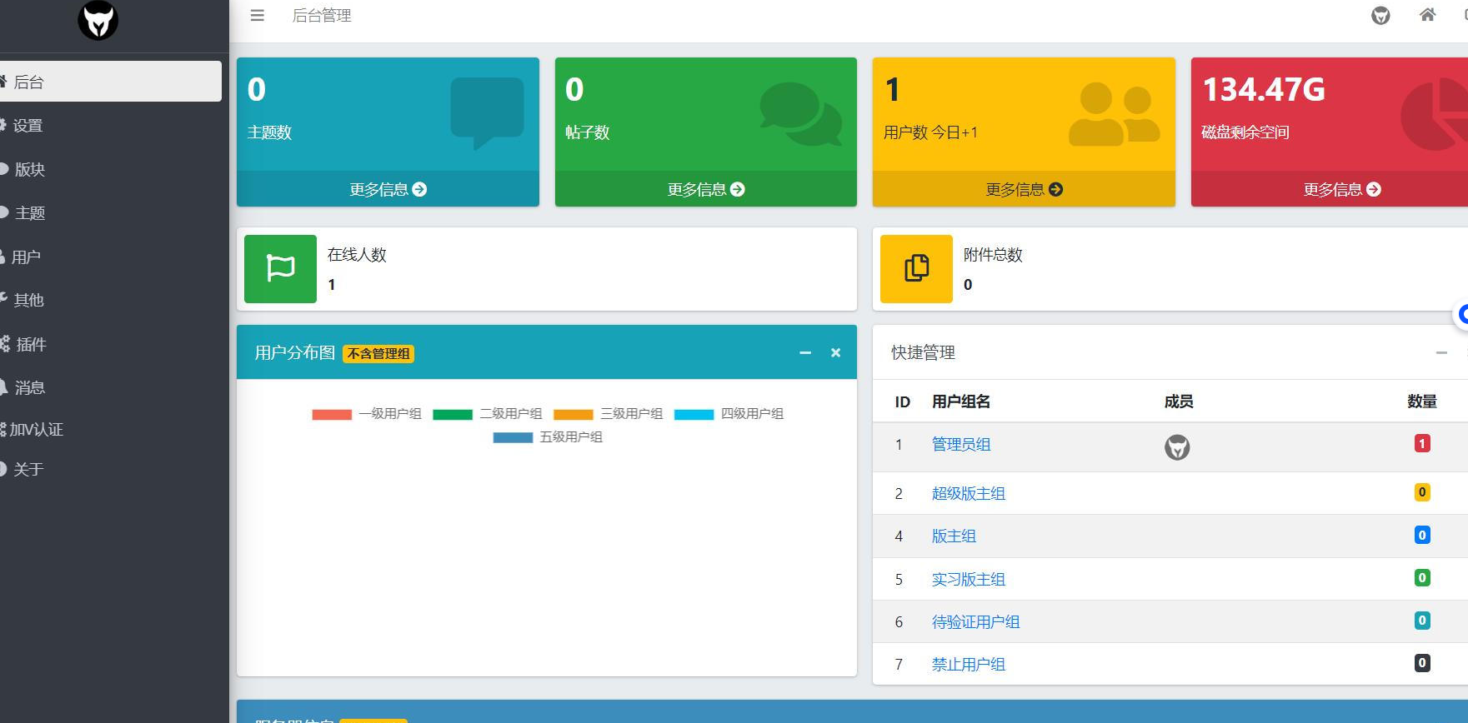Click 更多信息 on the 主题数 card

click(388, 189)
